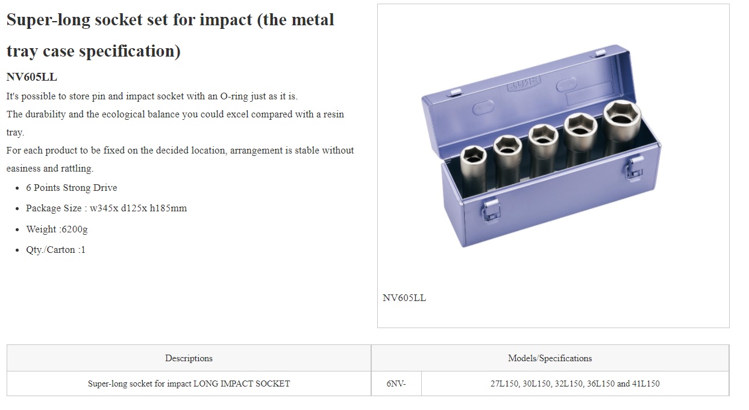
Task: Click the left latch on the metal case
Action: click(x=490, y=211)
